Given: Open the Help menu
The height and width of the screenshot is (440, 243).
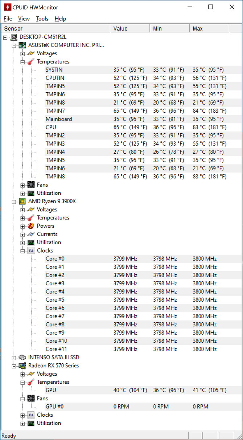Looking at the screenshot, I should pyautogui.click(x=60, y=19).
